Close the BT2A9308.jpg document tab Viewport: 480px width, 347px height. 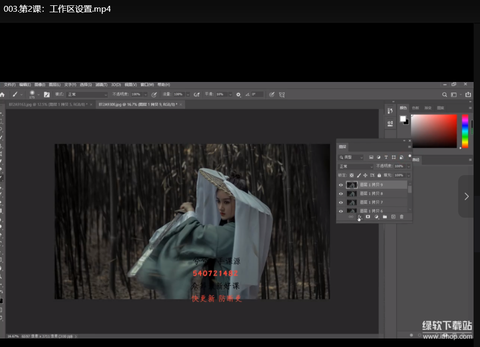point(181,104)
